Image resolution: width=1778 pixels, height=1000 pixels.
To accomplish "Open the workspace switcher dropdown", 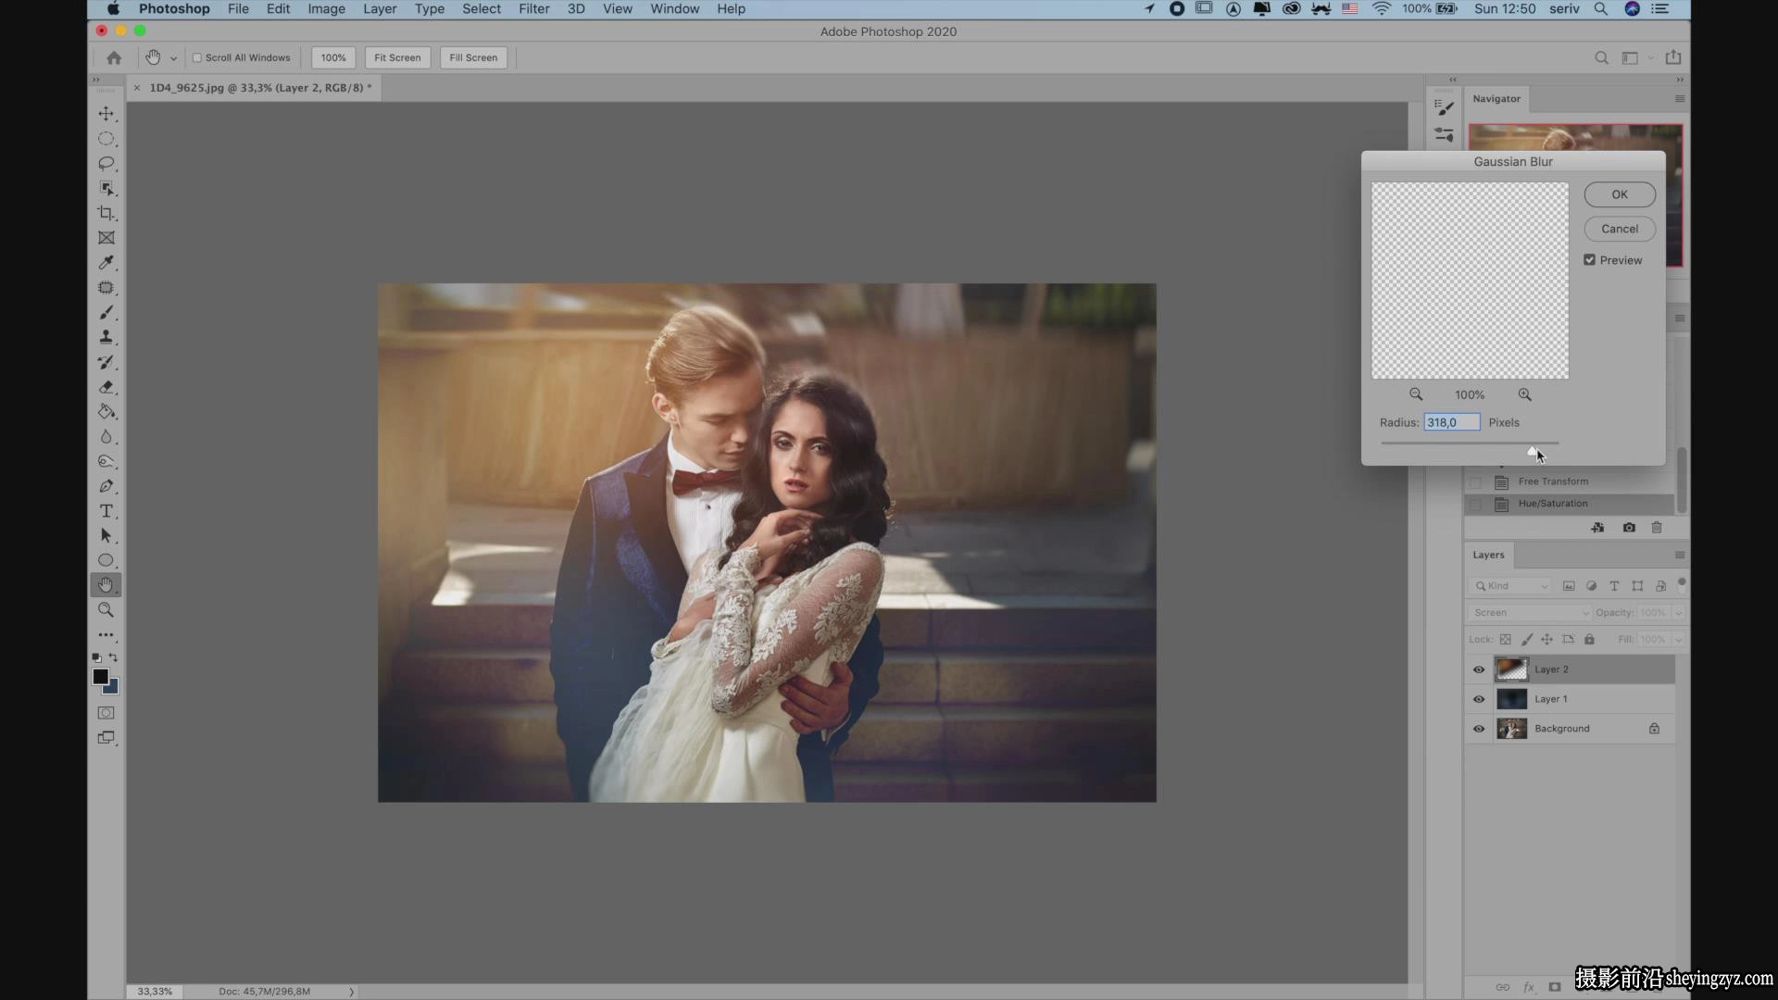I will 1634,57.
